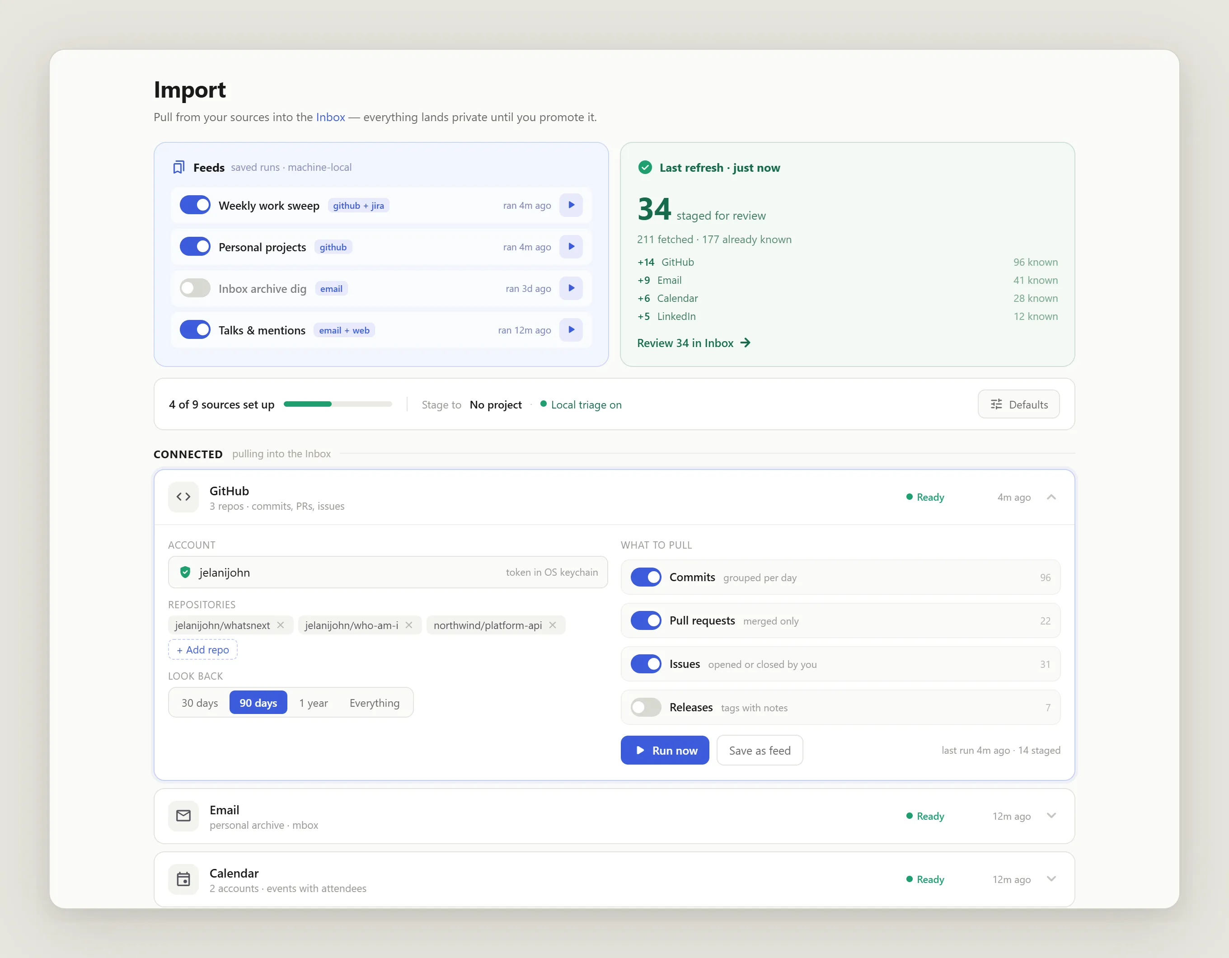Click the +5 LinkedIn row
1229x958 pixels.
click(x=848, y=316)
